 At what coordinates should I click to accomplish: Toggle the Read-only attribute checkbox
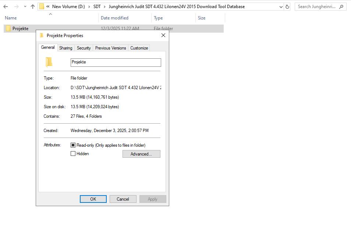pyautogui.click(x=73, y=145)
